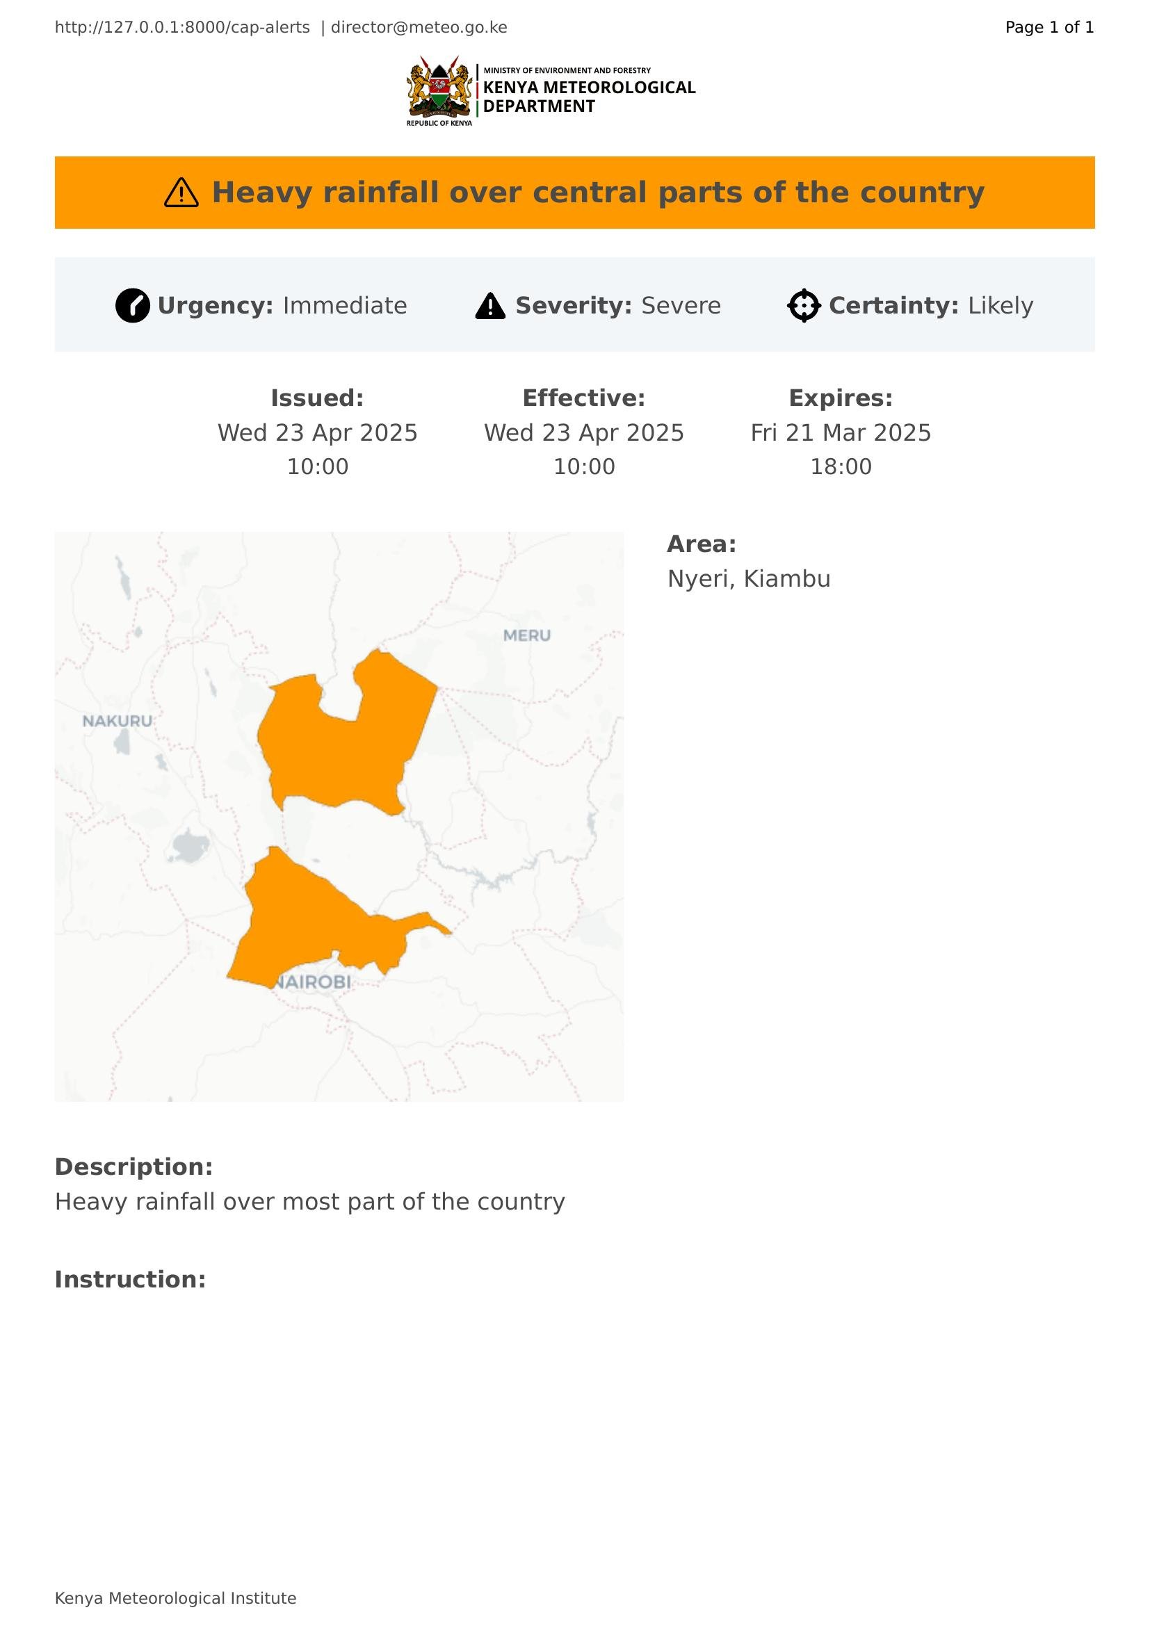Click the Issued date Wed 23 Apr 2025
The width and height of the screenshot is (1150, 1626).
tap(317, 432)
